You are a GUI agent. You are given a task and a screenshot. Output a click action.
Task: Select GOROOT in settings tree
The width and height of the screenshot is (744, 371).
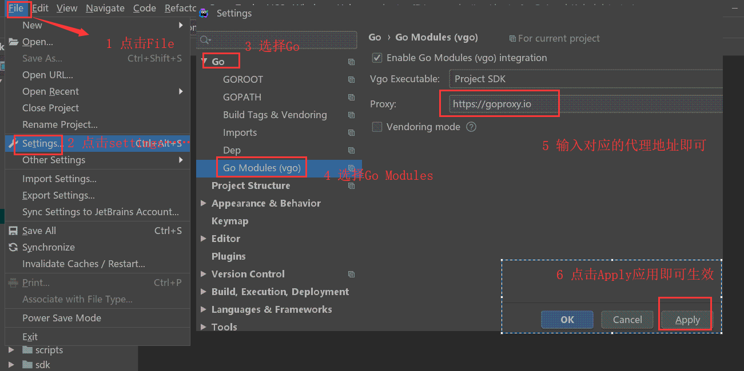[243, 79]
